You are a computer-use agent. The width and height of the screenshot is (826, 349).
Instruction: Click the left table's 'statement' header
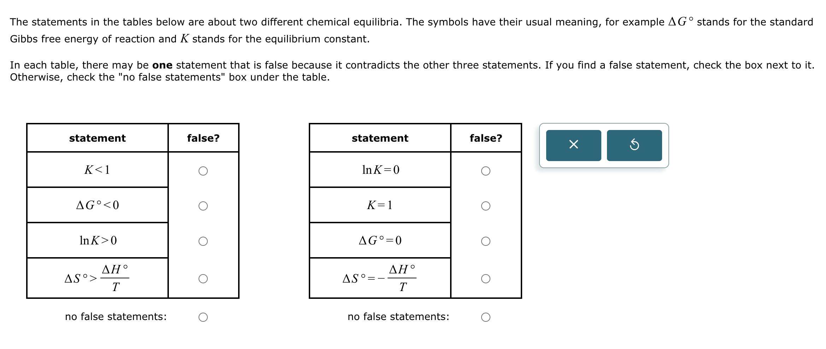[97, 138]
